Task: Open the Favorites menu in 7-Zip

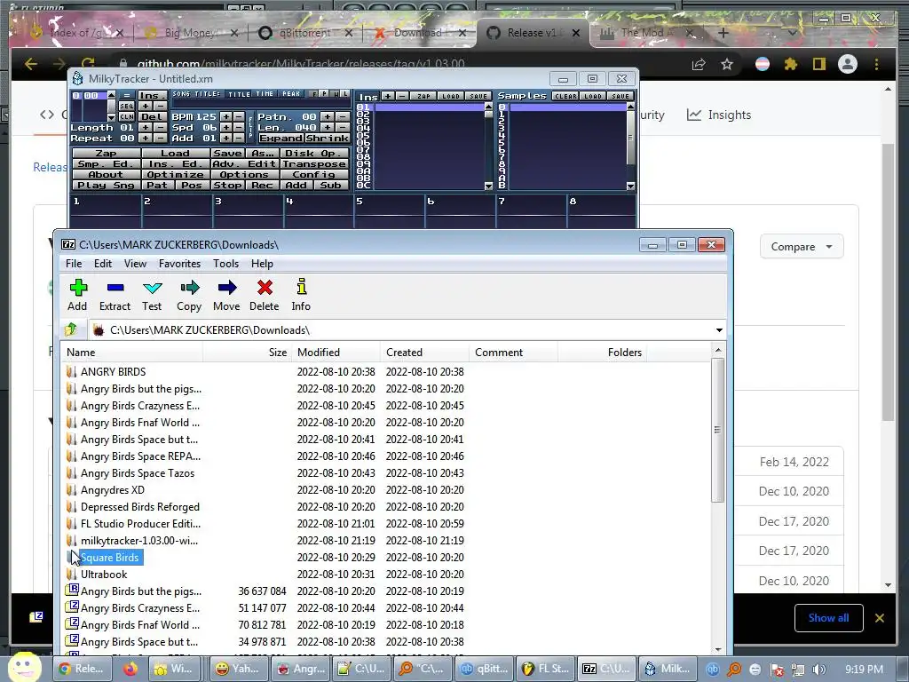Action: coord(179,263)
